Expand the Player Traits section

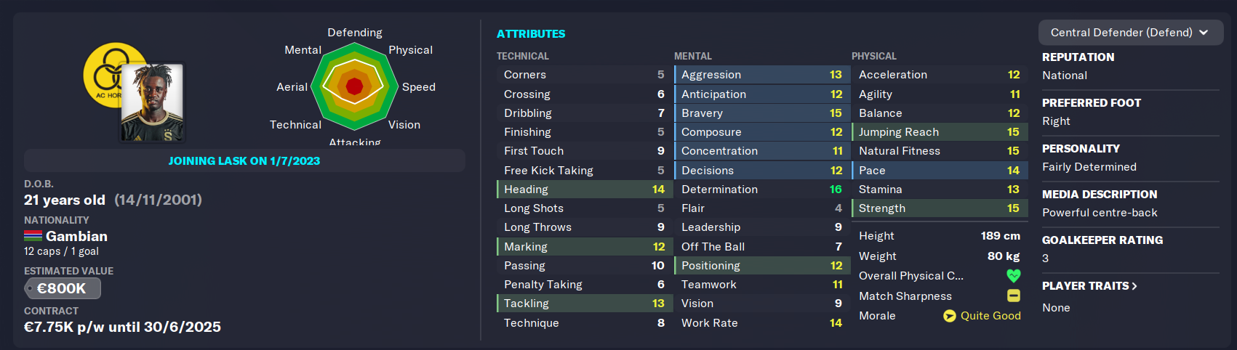[x=1089, y=286]
